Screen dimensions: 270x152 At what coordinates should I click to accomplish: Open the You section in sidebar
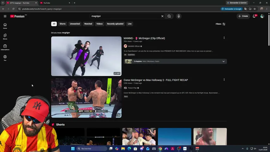point(5,58)
